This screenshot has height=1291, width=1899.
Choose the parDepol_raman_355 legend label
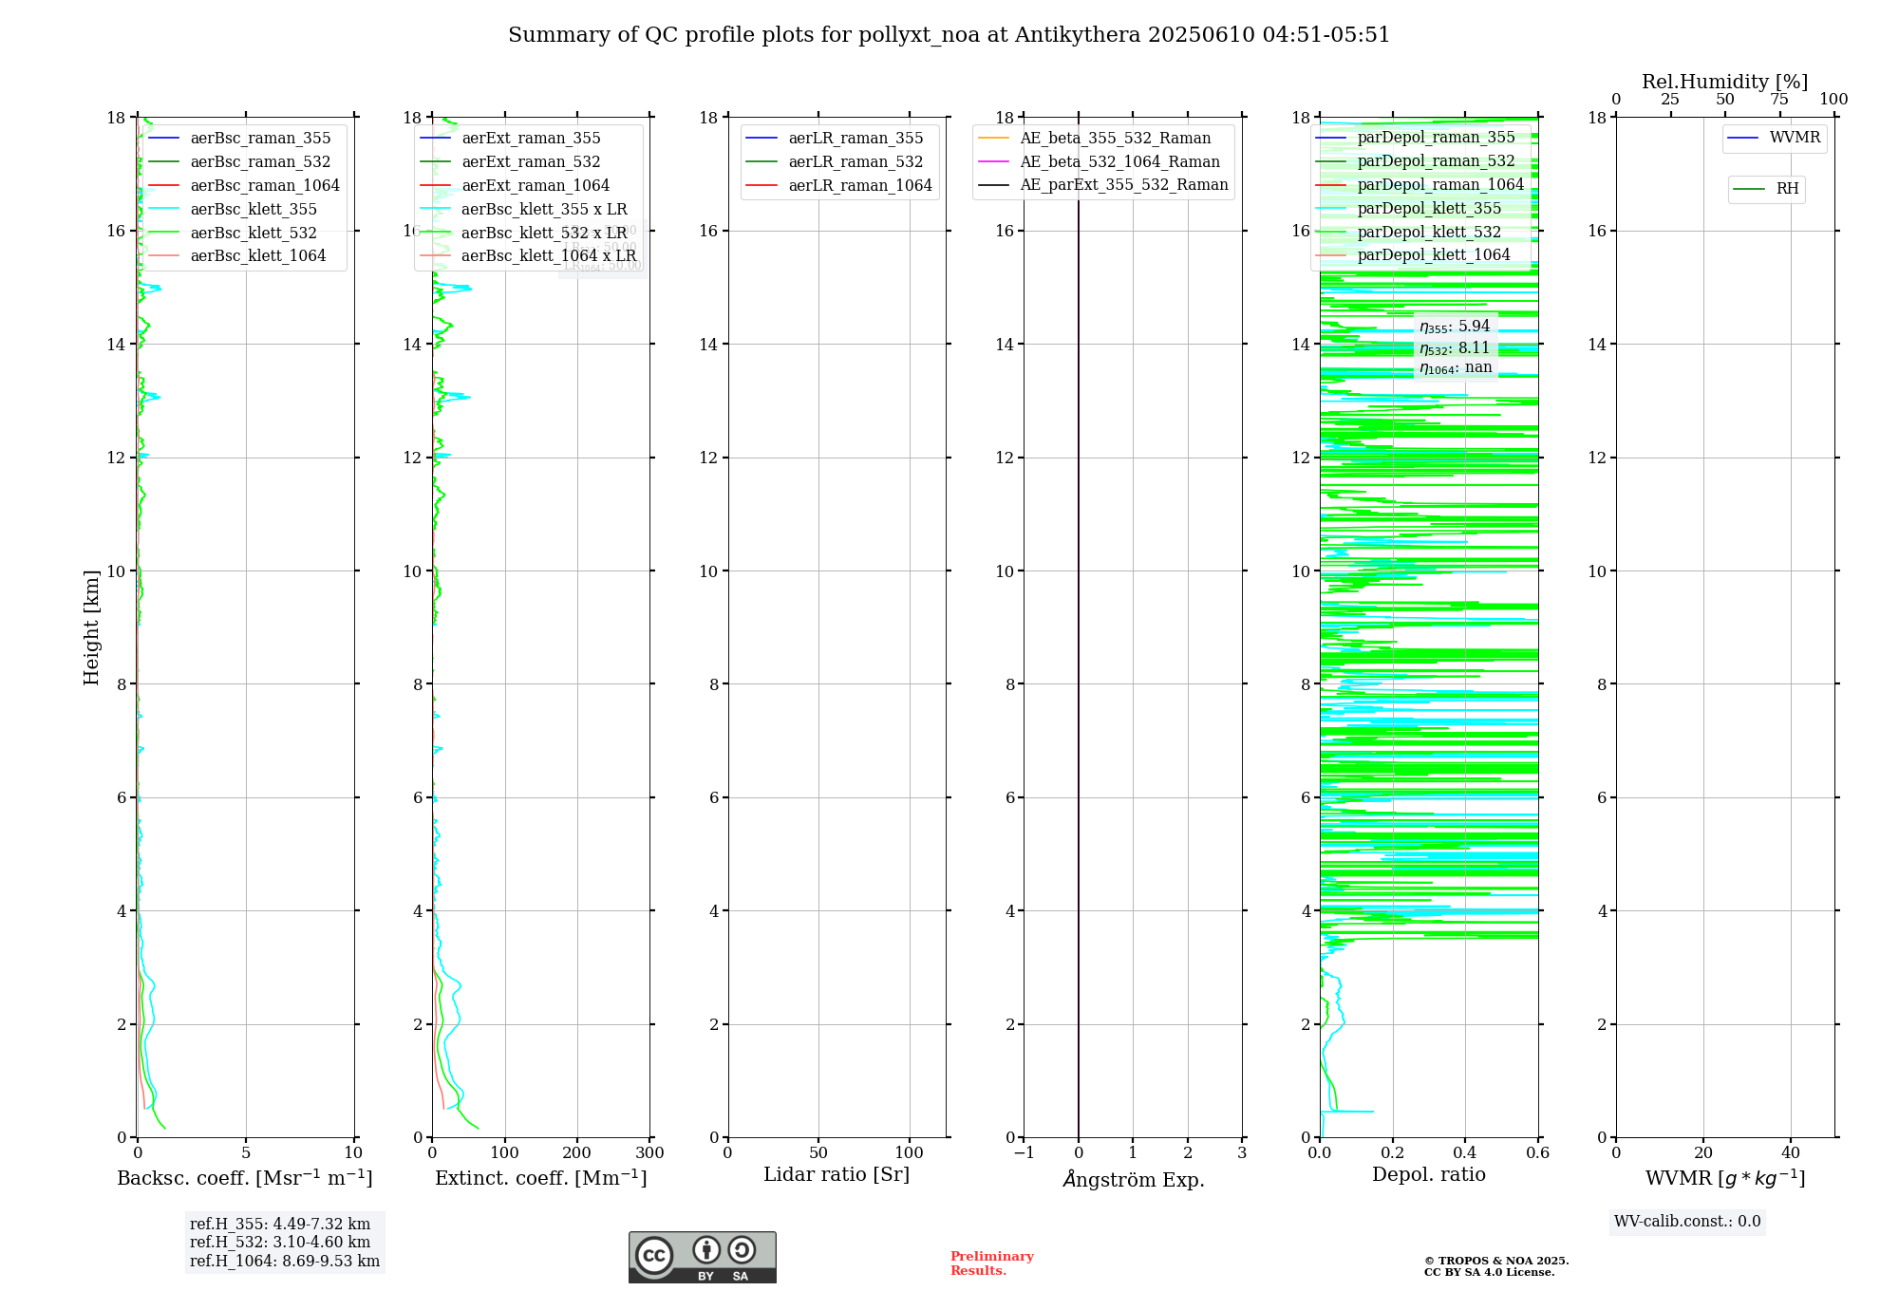[1437, 138]
